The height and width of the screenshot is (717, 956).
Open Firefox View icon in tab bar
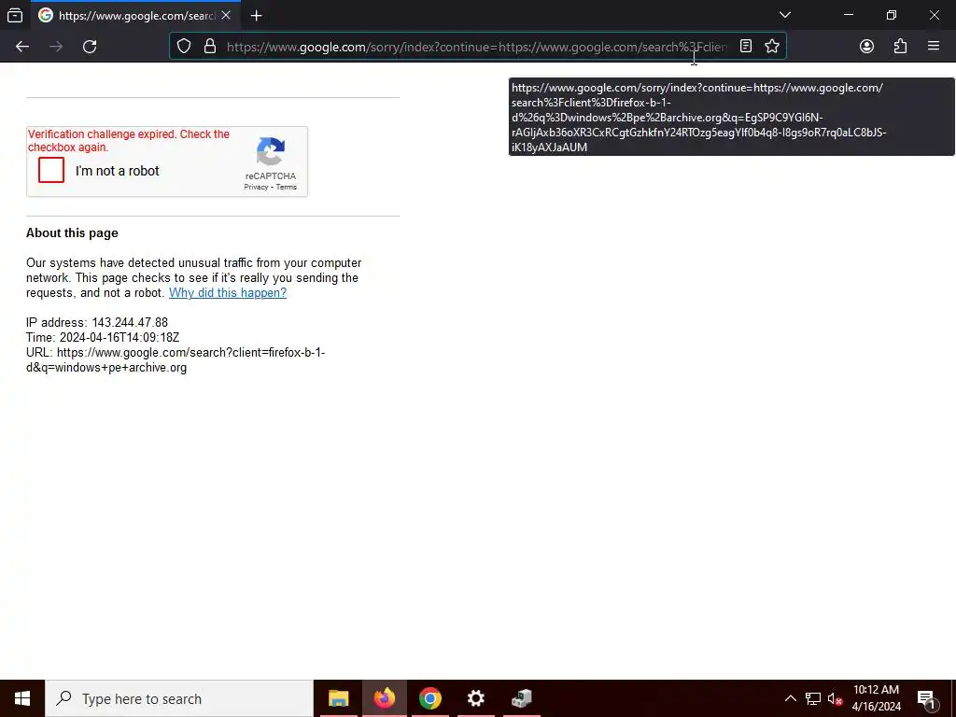coord(15,15)
